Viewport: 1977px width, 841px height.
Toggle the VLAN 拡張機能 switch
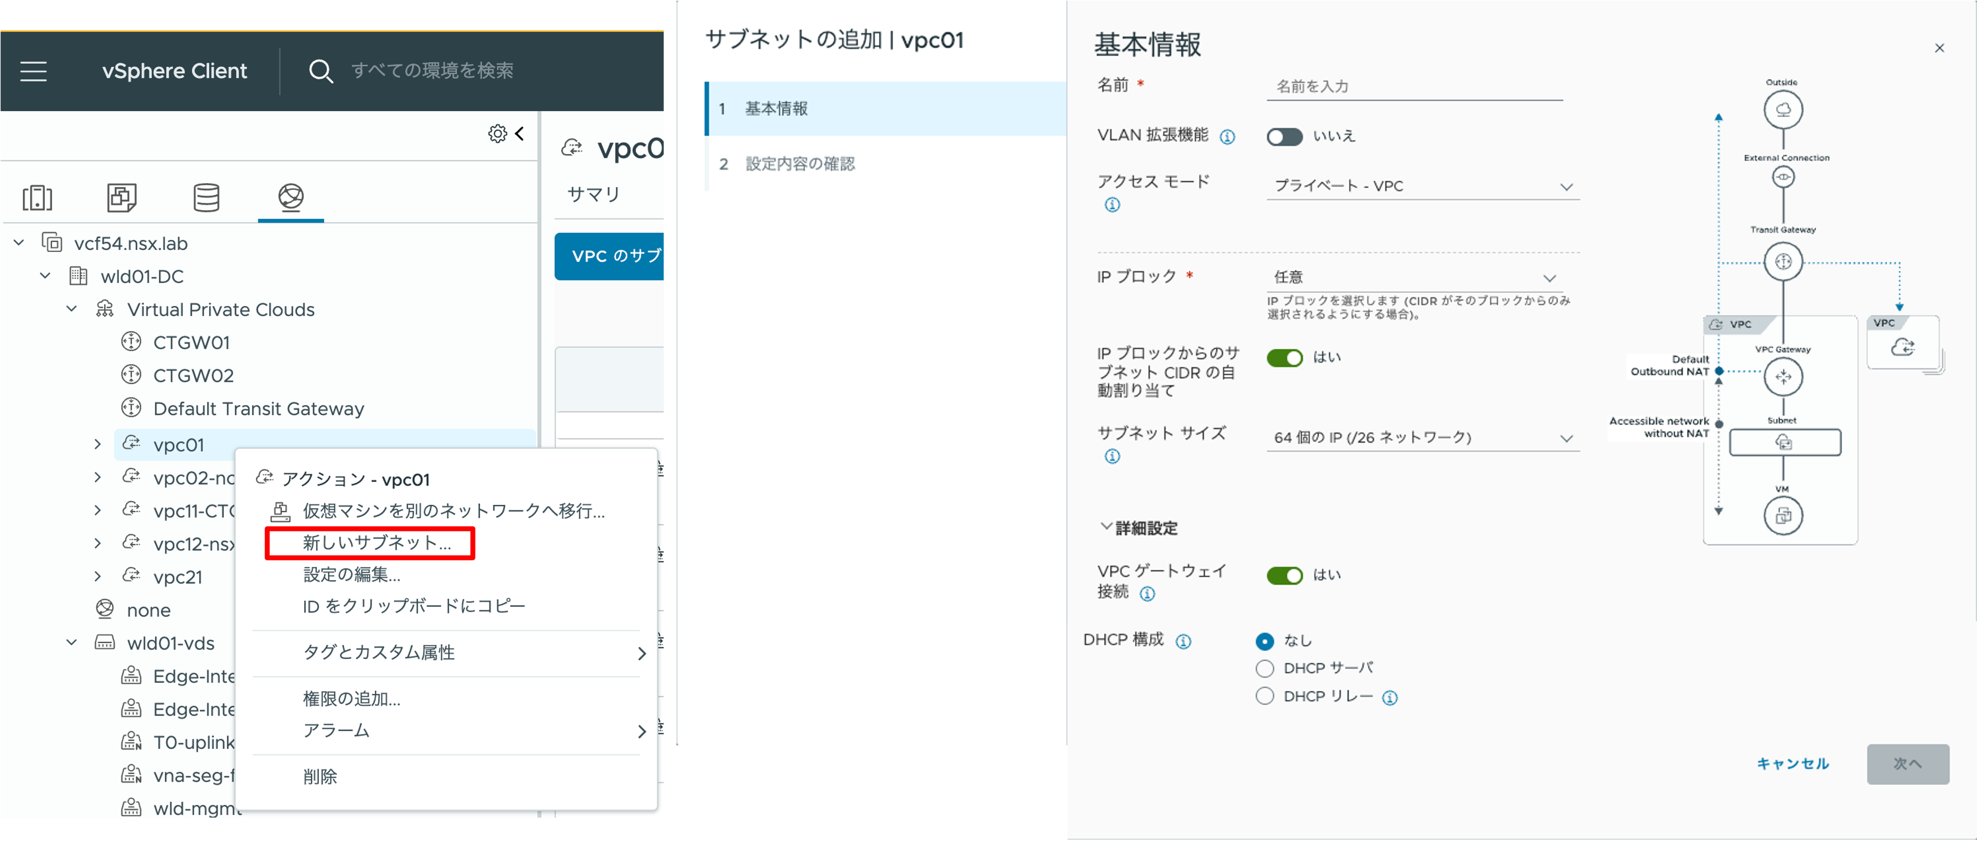(x=1285, y=137)
